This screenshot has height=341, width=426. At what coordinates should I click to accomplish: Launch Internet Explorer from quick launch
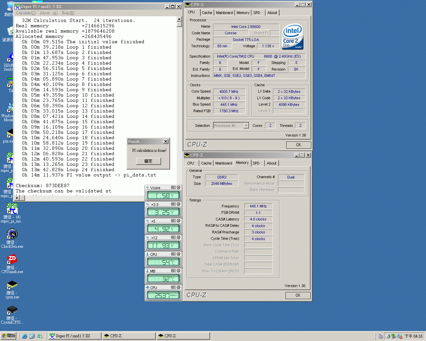coord(25,336)
